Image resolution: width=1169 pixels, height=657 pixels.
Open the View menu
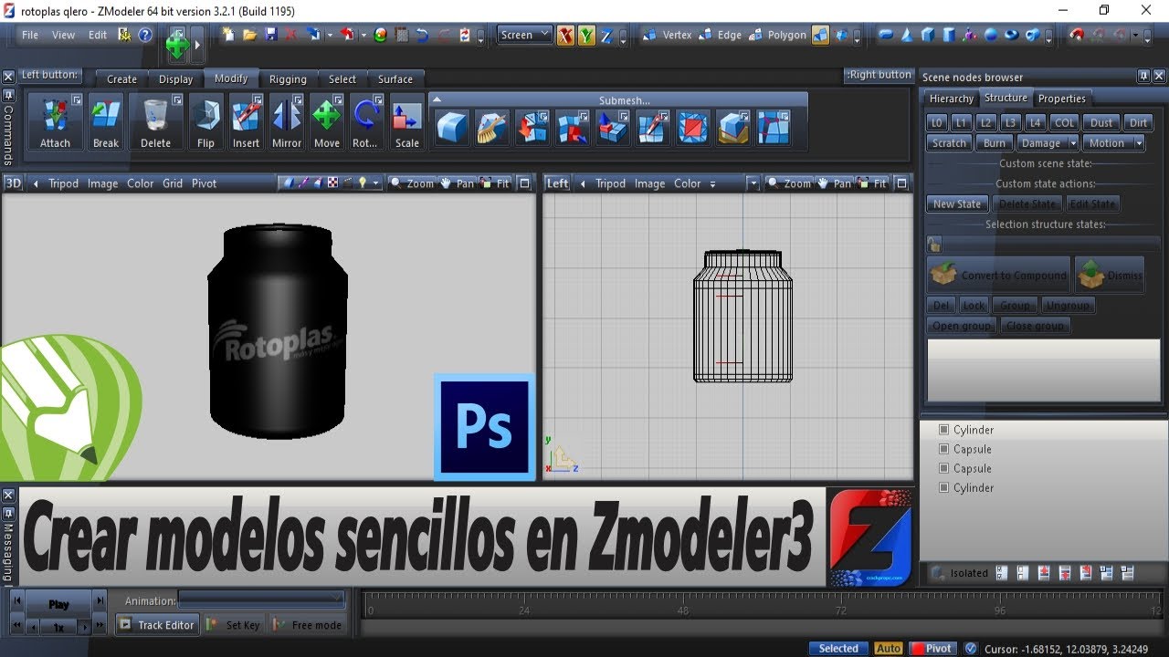(64, 35)
